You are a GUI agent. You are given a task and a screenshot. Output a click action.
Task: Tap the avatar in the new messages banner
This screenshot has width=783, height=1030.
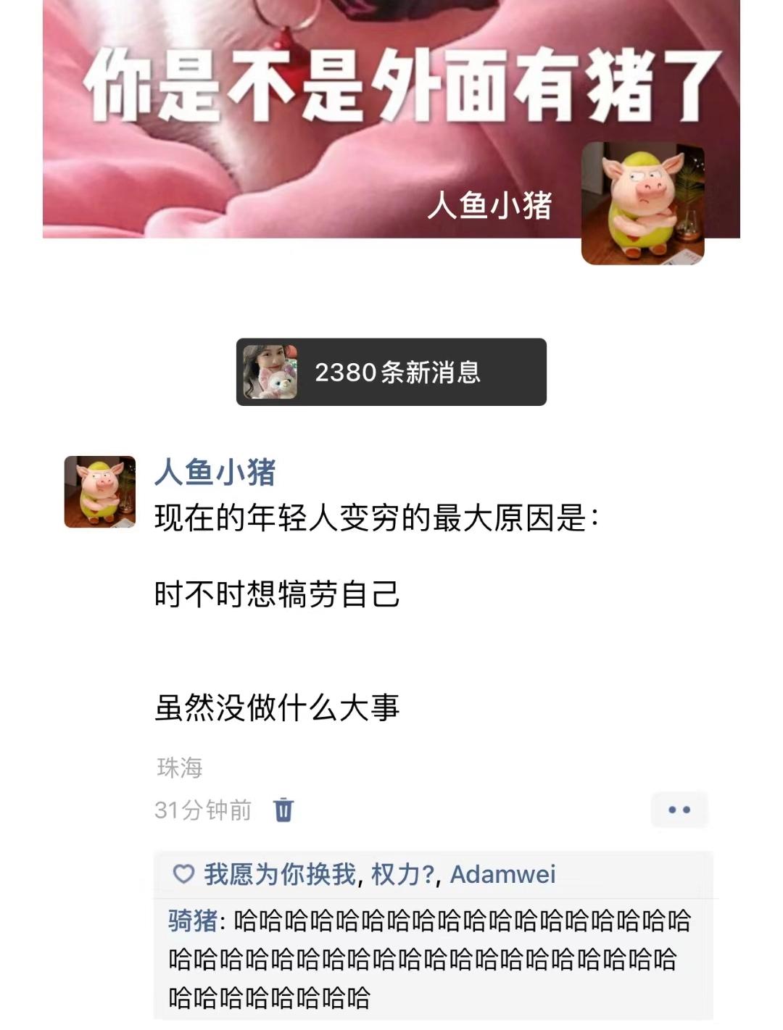click(x=270, y=372)
